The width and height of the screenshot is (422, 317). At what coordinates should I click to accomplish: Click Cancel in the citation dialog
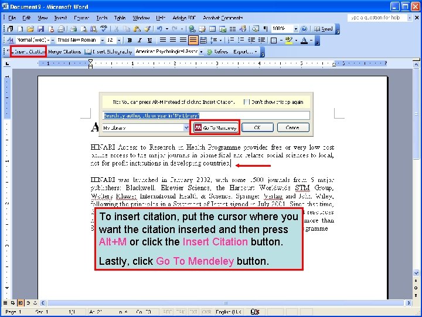tap(293, 127)
